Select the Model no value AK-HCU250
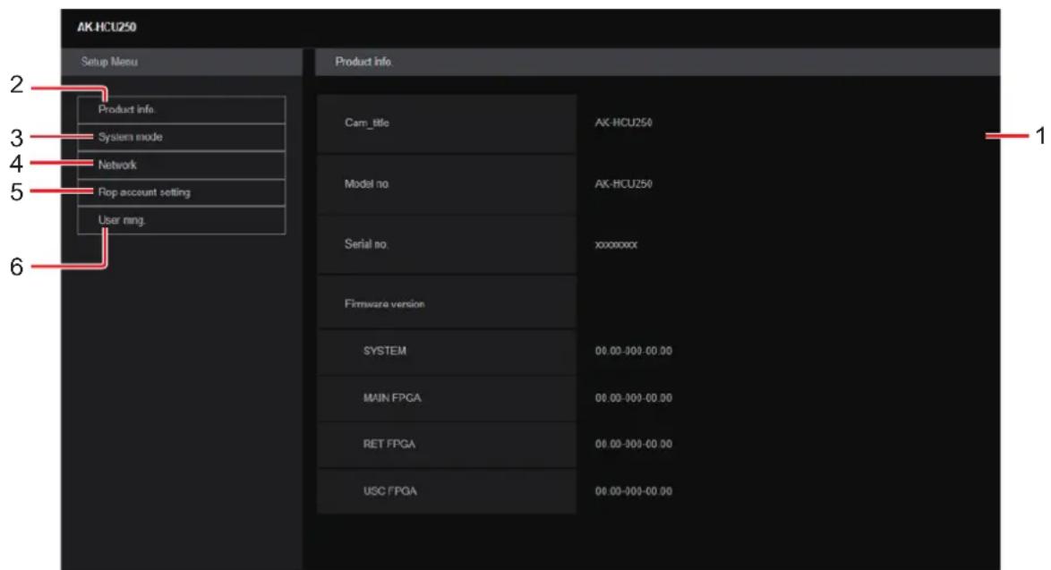 pyautogui.click(x=623, y=183)
